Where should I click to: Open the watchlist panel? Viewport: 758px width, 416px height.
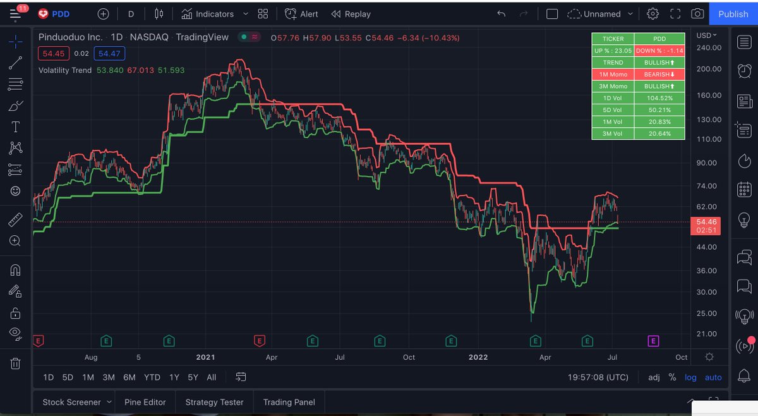pyautogui.click(x=745, y=42)
